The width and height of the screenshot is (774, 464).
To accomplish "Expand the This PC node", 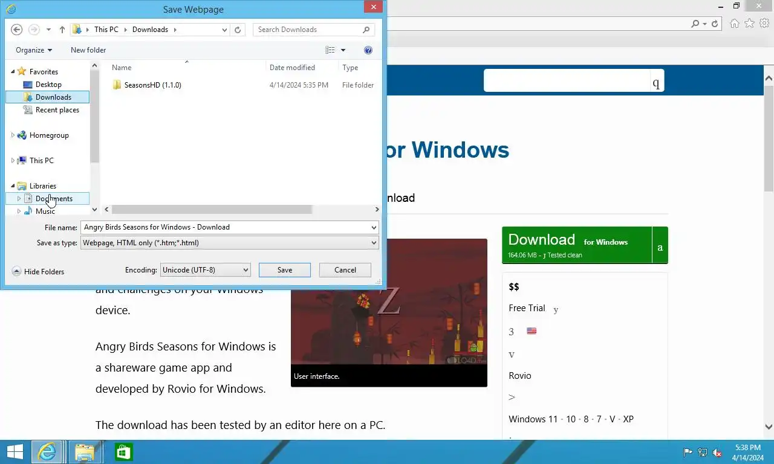I will 13,161.
